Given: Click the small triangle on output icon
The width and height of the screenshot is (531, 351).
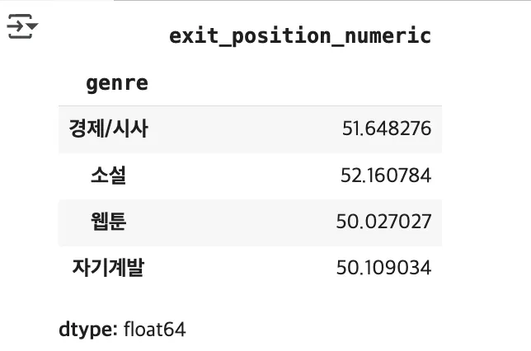Looking at the screenshot, I should click(32, 26).
